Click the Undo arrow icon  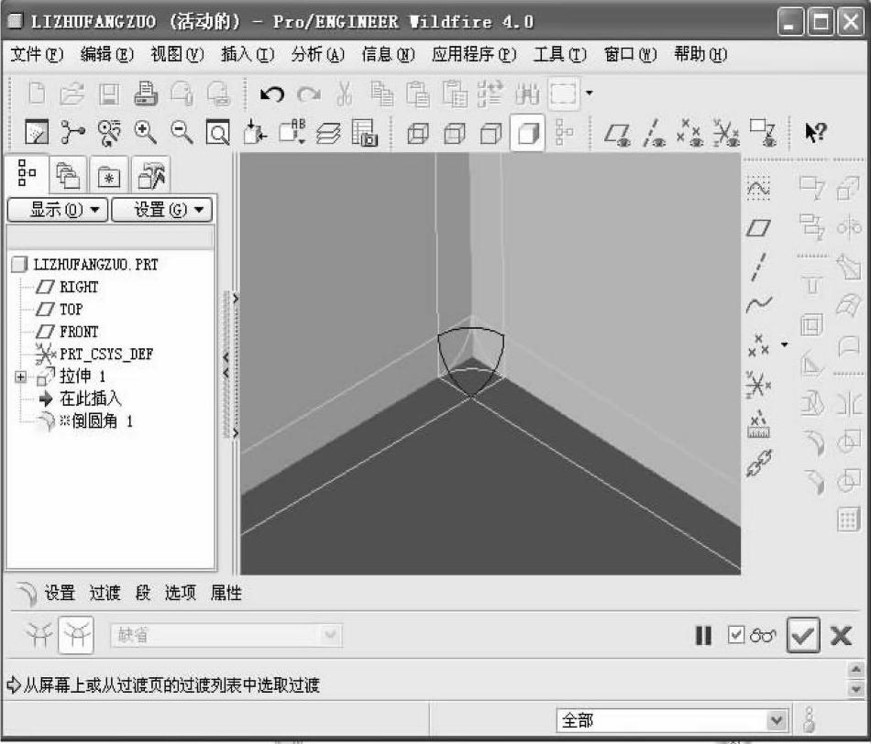pos(272,93)
